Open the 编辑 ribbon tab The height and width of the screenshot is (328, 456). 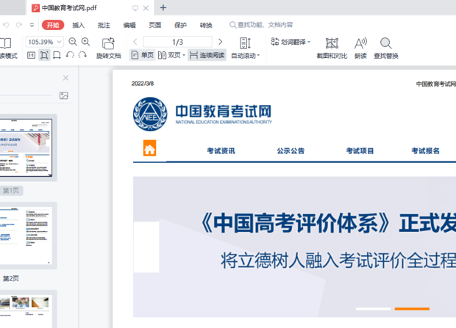[x=129, y=25]
